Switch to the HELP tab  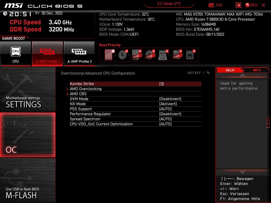pyautogui.click(x=230, y=70)
